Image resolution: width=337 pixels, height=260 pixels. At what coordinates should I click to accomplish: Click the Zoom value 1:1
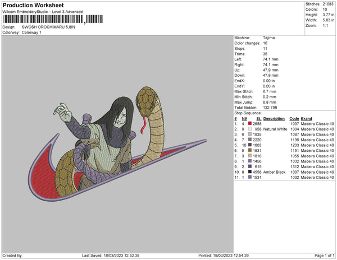tap(325, 26)
